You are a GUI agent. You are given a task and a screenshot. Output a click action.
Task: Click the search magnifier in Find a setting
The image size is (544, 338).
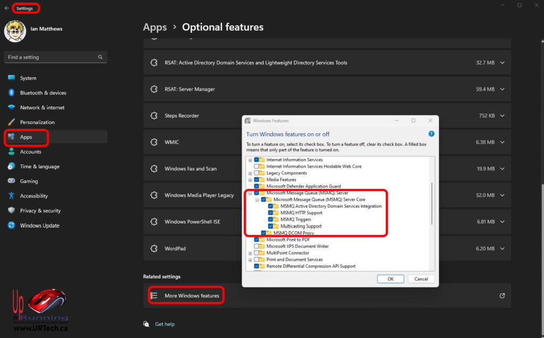[100, 57]
